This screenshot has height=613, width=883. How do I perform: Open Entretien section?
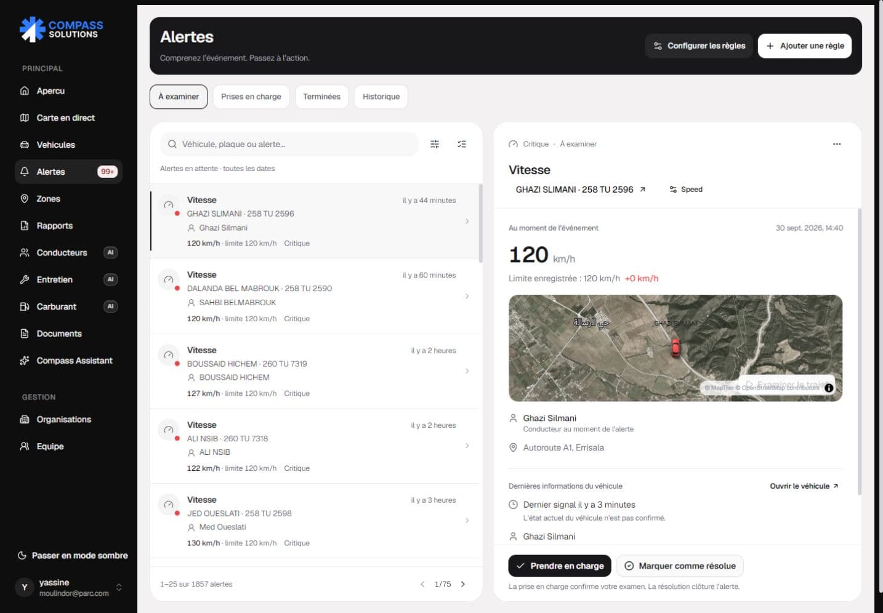(68, 279)
